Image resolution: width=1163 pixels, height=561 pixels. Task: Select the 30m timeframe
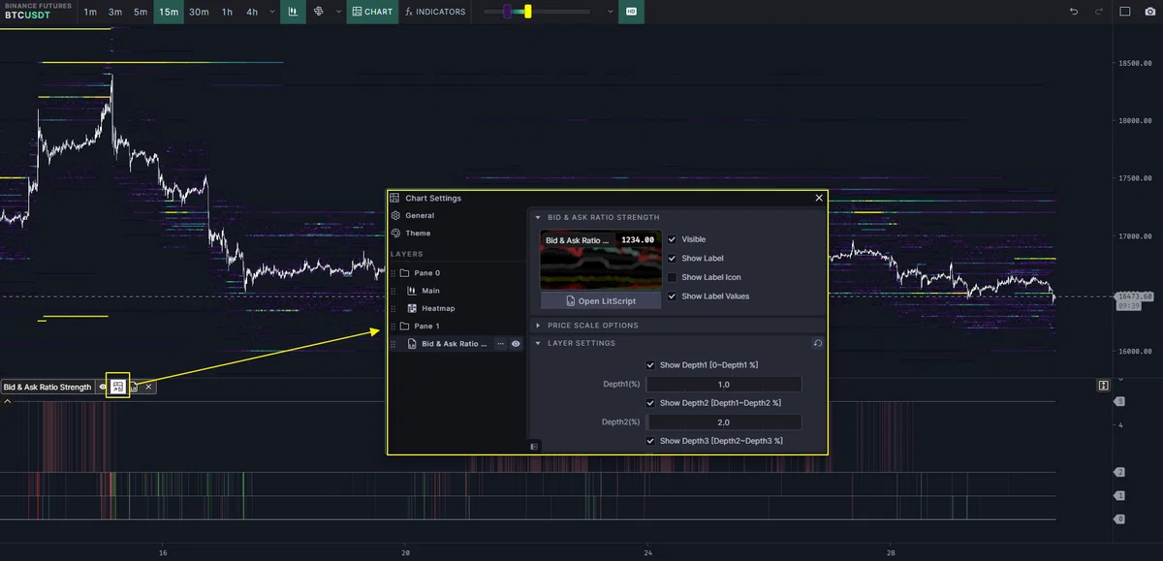[199, 12]
